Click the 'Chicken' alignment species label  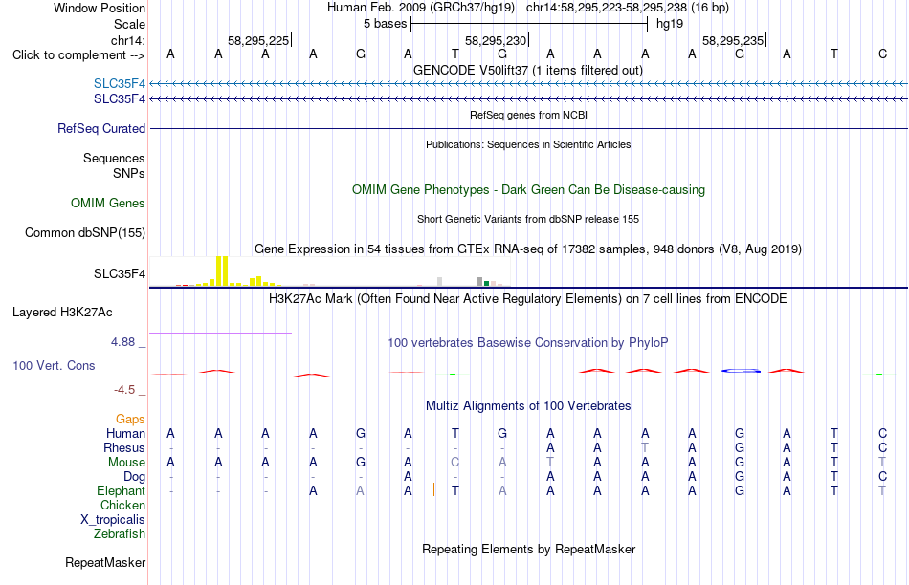(122, 505)
